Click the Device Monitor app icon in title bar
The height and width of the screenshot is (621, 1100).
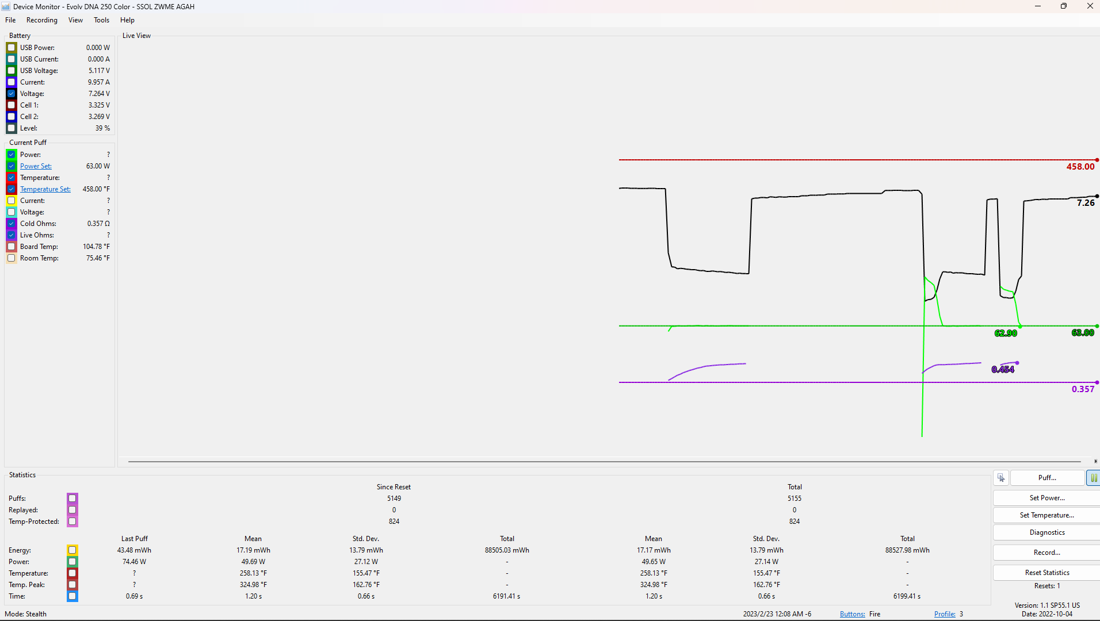click(6, 6)
